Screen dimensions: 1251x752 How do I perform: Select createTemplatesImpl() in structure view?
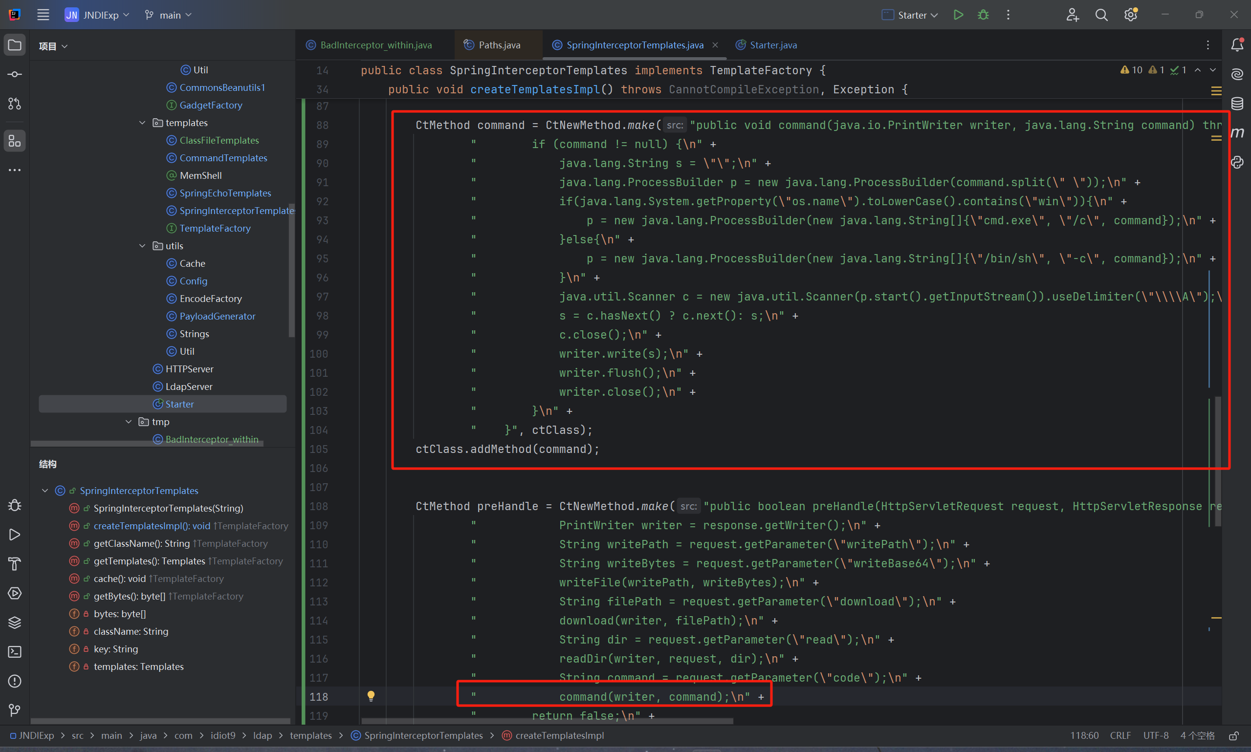click(152, 526)
